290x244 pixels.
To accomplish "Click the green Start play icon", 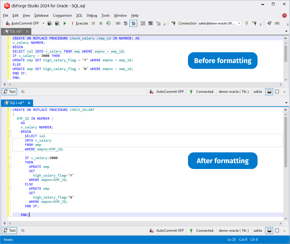I will [65, 23].
